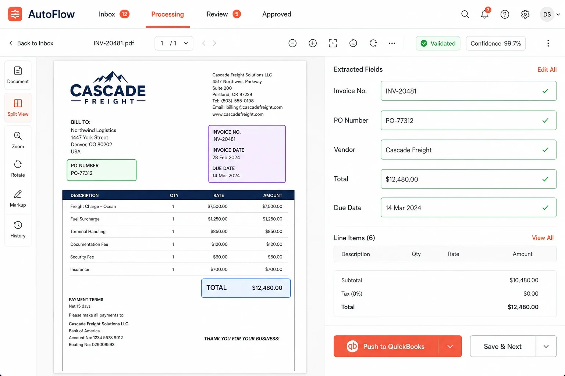Screen dimensions: 565x376
Task: Click the AutoFlow logo icon
Action: pos(15,14)
